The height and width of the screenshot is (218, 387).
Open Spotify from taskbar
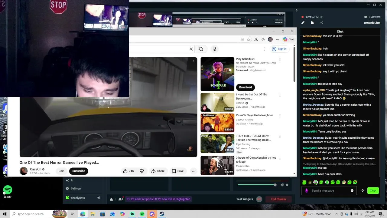click(x=142, y=214)
